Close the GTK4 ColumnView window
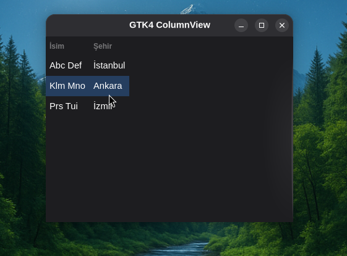Image resolution: width=347 pixels, height=256 pixels. click(x=282, y=25)
